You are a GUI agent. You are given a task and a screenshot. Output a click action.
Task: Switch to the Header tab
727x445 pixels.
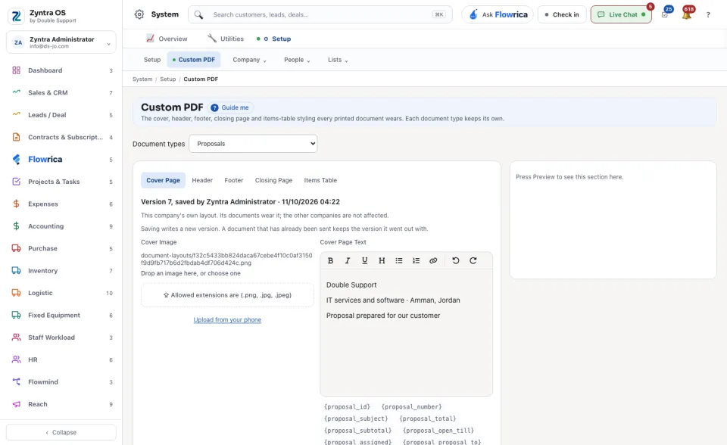[x=202, y=180]
